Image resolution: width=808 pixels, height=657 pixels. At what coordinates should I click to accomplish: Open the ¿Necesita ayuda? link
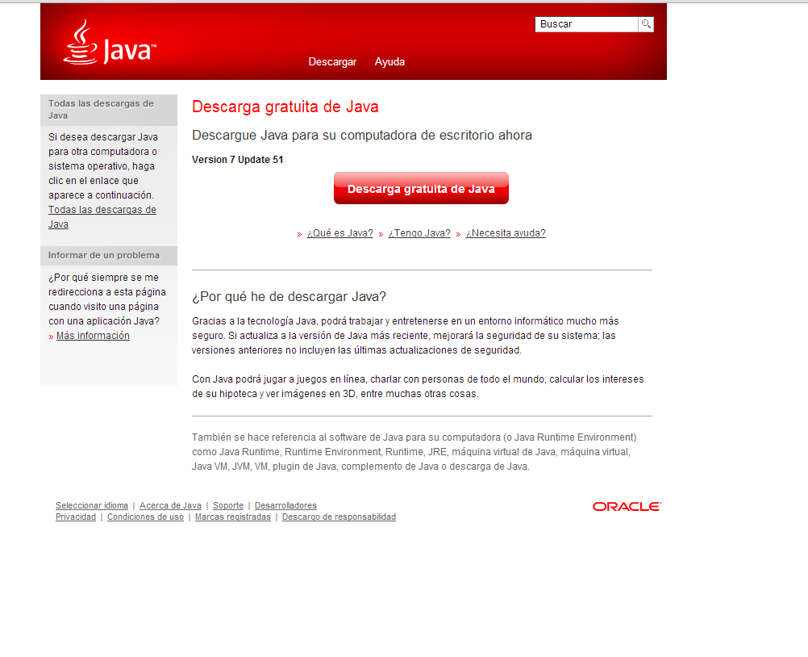point(506,233)
